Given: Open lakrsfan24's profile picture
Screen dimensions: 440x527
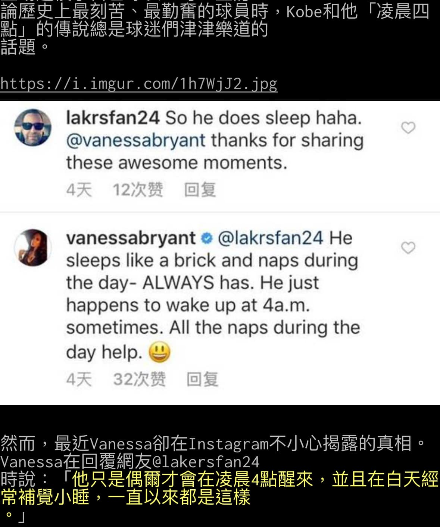Looking at the screenshot, I should tap(33, 127).
